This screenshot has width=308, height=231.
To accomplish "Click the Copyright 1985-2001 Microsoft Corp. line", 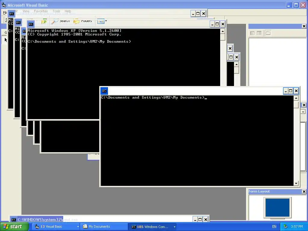I will coord(74,34).
